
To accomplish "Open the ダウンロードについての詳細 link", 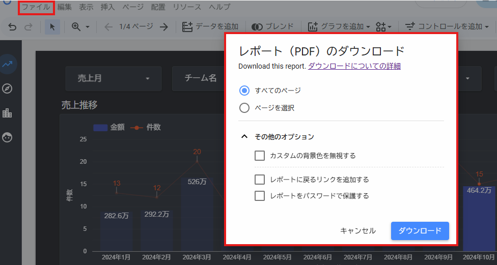I will [354, 66].
